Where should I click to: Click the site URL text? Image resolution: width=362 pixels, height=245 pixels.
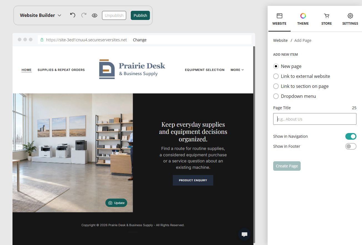(86, 40)
